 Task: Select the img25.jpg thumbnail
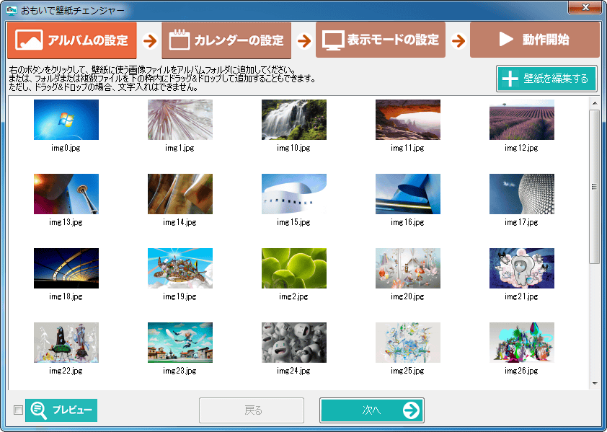coord(407,343)
